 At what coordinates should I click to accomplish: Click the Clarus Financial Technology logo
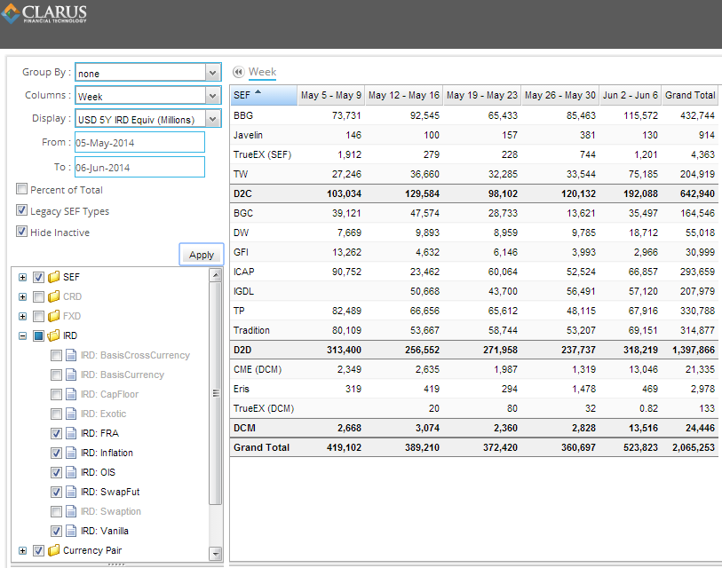(44, 13)
